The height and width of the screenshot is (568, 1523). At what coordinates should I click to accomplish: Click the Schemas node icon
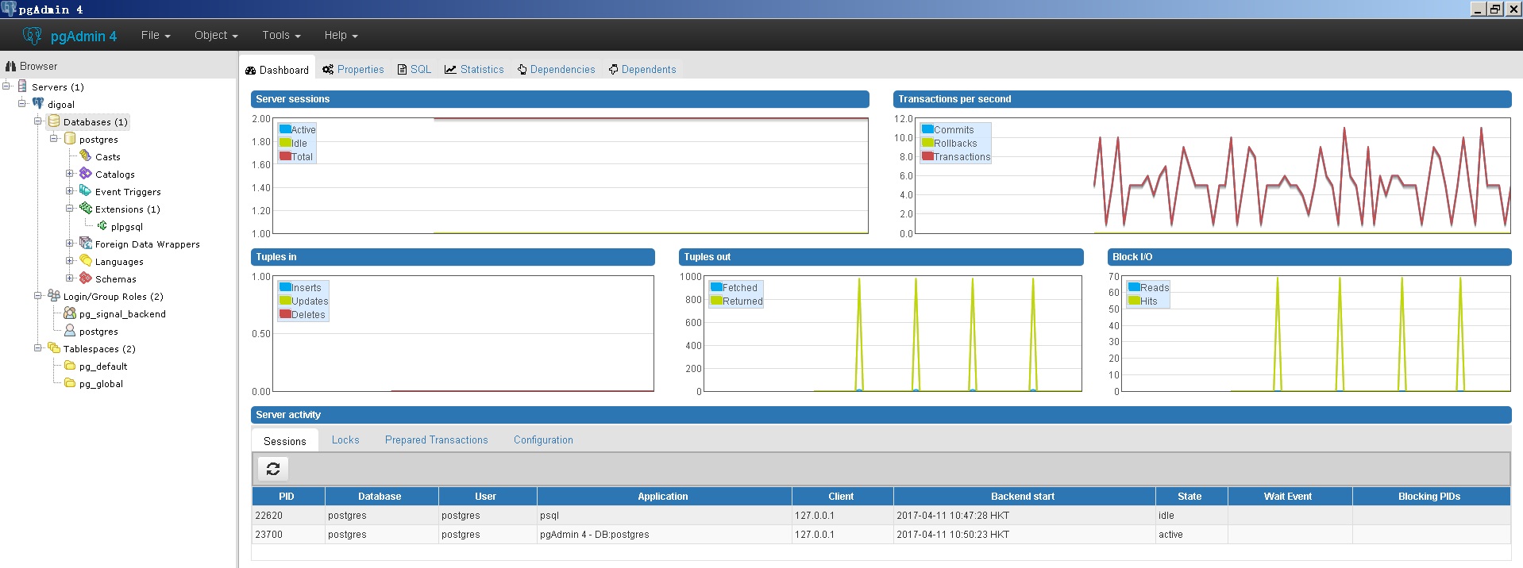pos(86,278)
